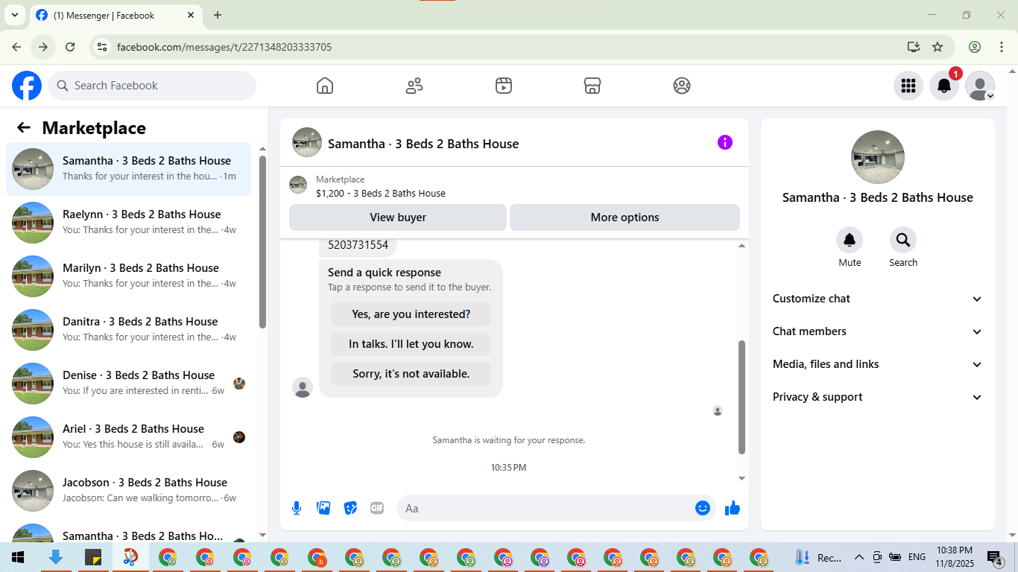
Task: Click the chat messages scrollbar thumb
Action: point(742,397)
